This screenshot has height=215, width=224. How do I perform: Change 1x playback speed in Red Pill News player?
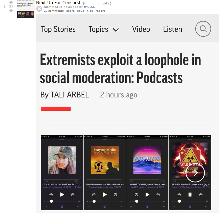(131, 206)
